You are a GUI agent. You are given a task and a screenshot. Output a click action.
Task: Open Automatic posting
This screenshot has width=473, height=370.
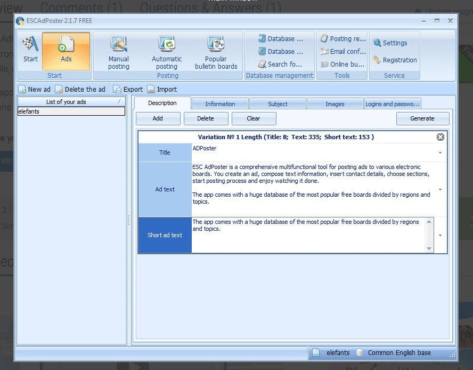167,53
